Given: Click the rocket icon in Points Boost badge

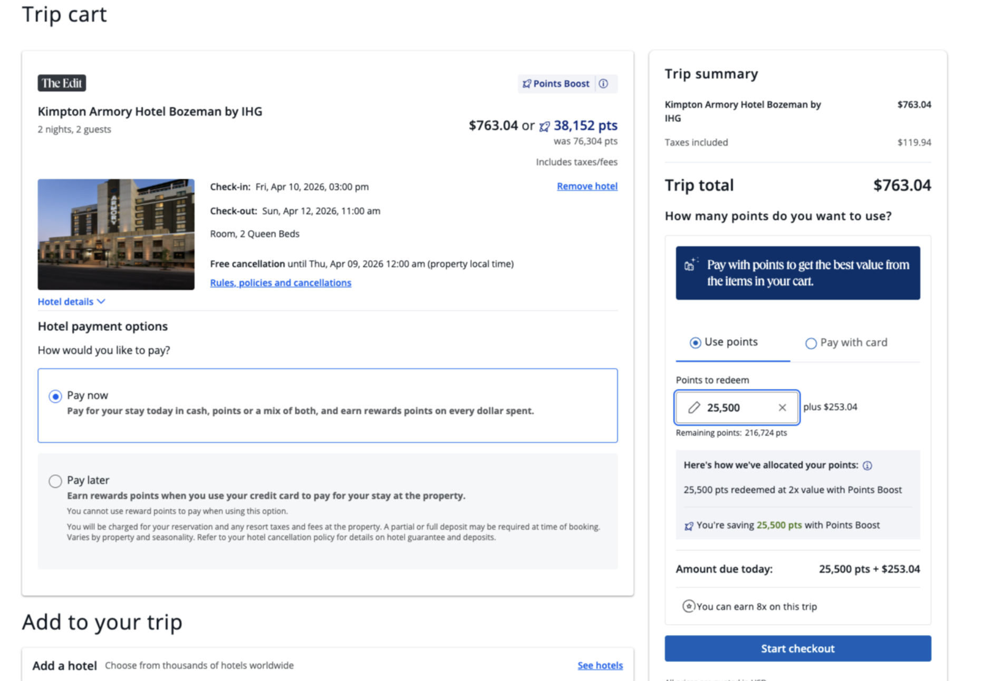Looking at the screenshot, I should tap(526, 84).
